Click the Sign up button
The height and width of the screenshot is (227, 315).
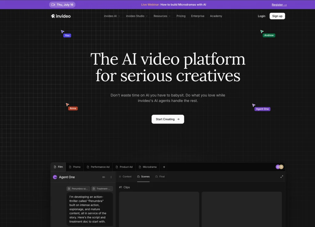[277, 16]
